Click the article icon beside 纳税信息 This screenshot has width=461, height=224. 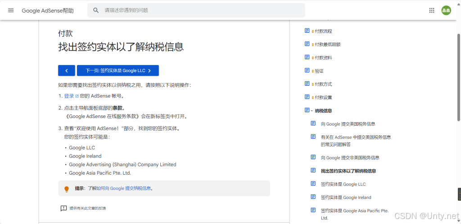coord(307,110)
